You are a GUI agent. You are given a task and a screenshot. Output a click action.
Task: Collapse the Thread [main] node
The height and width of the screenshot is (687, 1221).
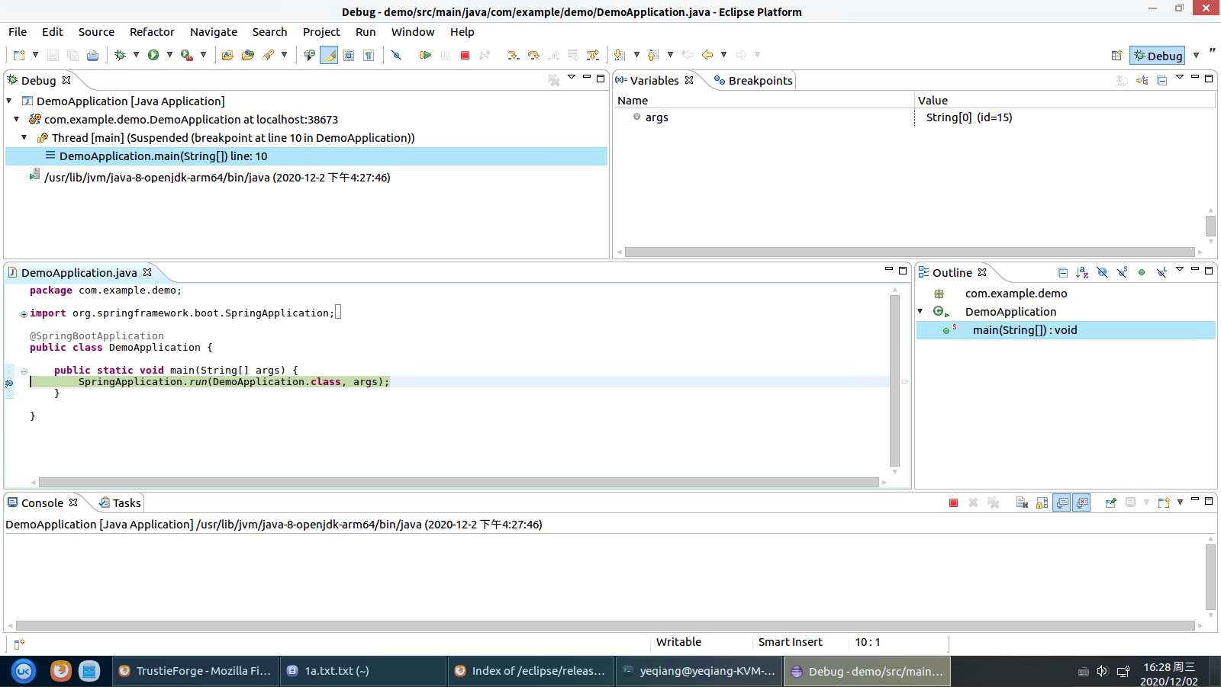pos(24,137)
